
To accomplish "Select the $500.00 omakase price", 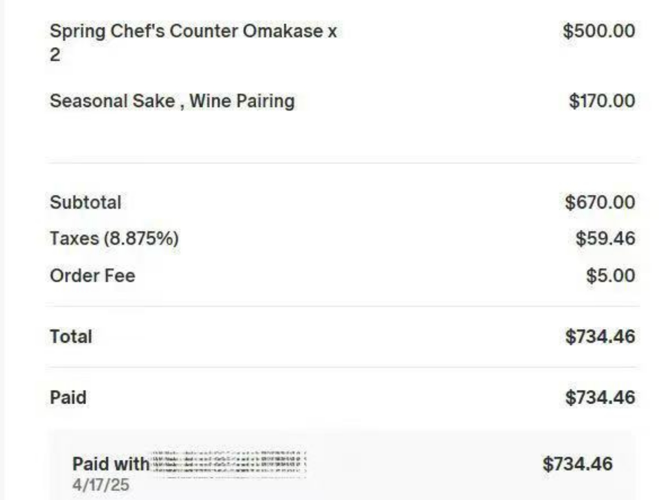I will point(599,31).
